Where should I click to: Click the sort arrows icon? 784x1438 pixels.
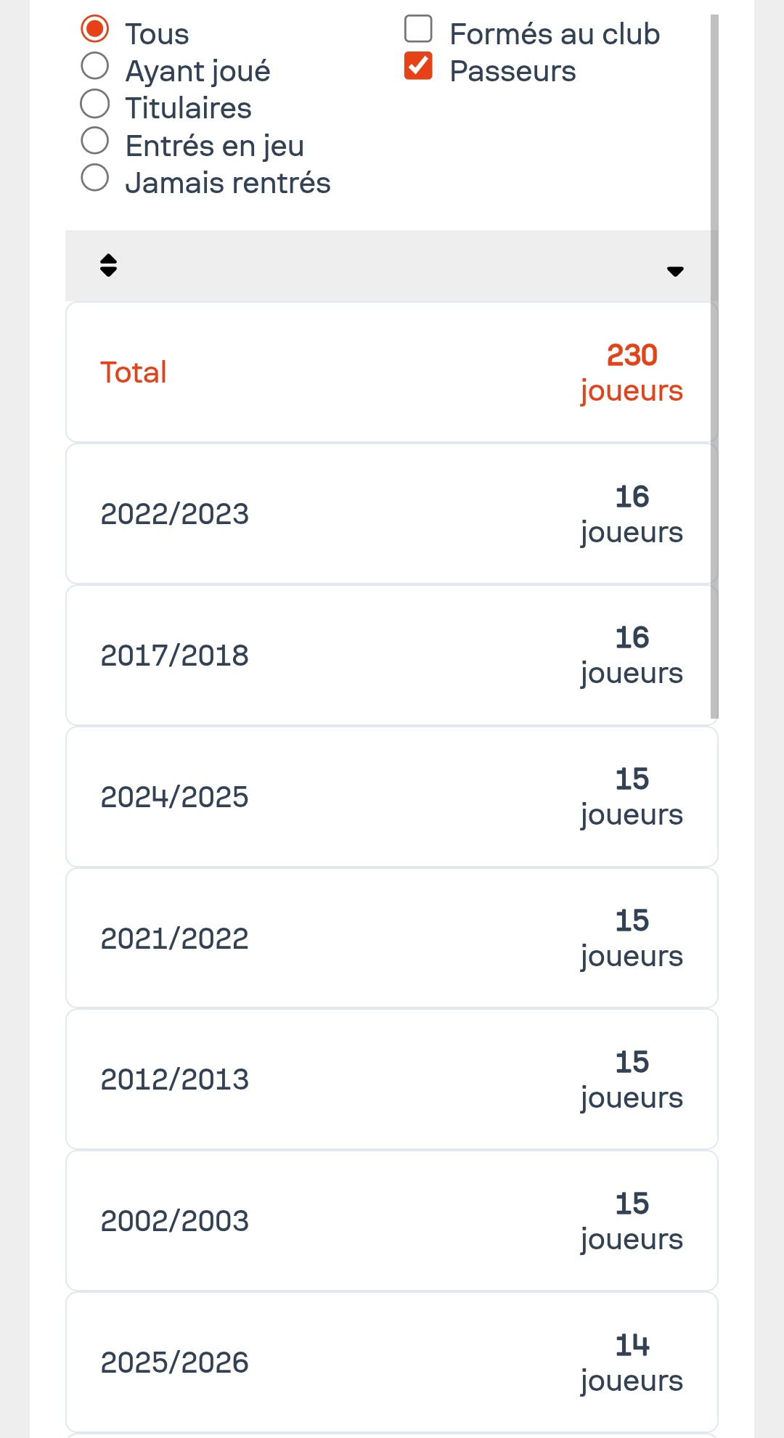[x=108, y=265]
